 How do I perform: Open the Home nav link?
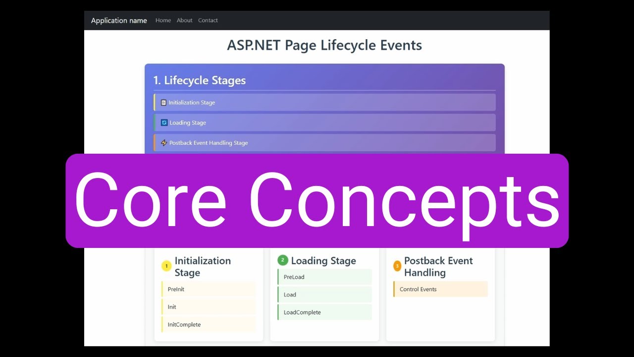coord(163,20)
